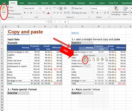Expand the Name Box dropdown arrow

coord(46,22)
